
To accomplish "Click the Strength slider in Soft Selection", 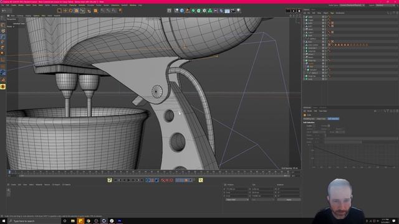I will pos(362,139).
